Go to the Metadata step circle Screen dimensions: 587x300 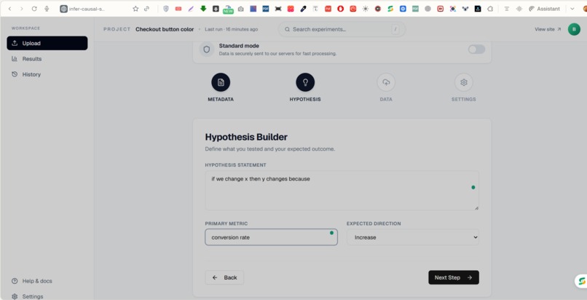(221, 82)
